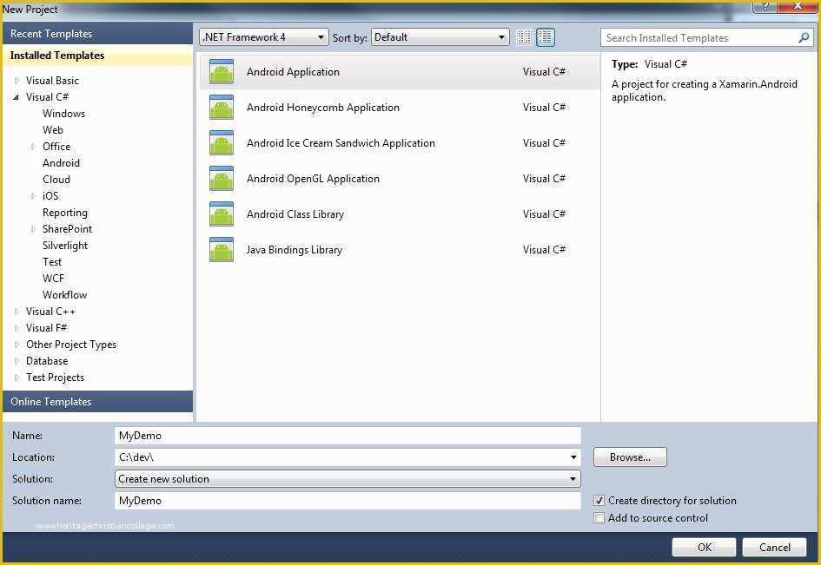821x565 pixels.
Task: Select the Cloud category
Action: (x=56, y=180)
